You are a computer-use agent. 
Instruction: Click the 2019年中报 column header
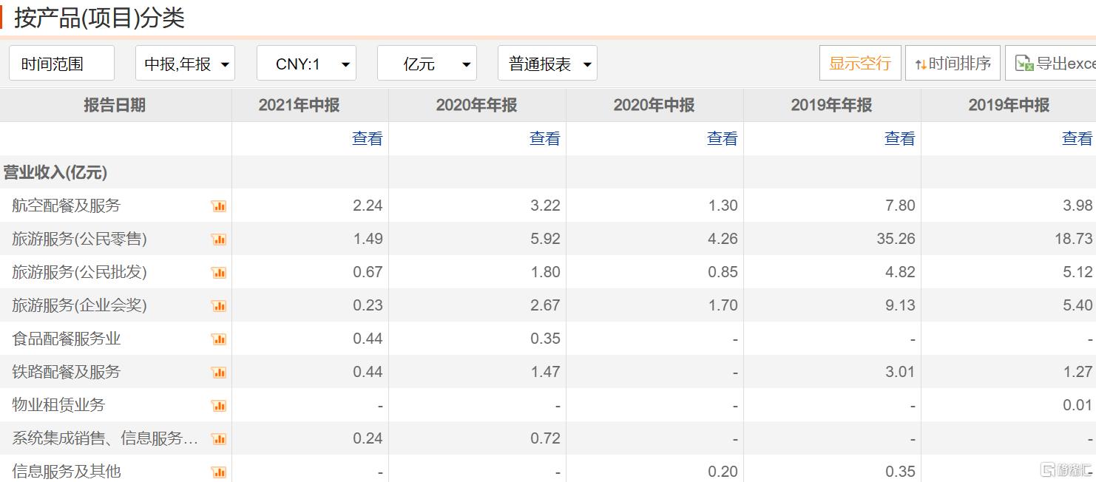[1009, 106]
